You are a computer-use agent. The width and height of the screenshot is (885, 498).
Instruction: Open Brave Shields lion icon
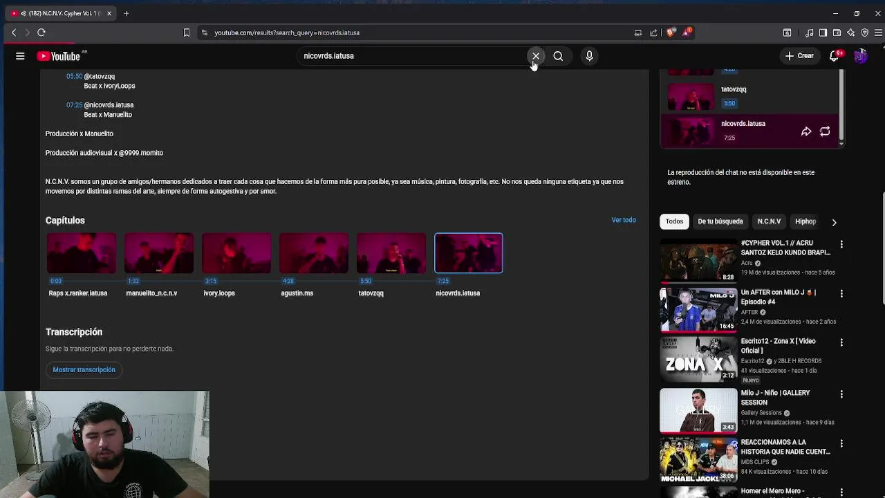pyautogui.click(x=671, y=33)
